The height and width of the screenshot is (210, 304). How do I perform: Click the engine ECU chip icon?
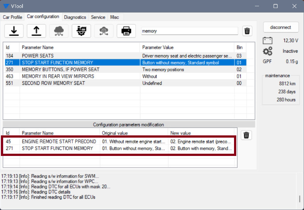pyautogui.click(x=82, y=31)
